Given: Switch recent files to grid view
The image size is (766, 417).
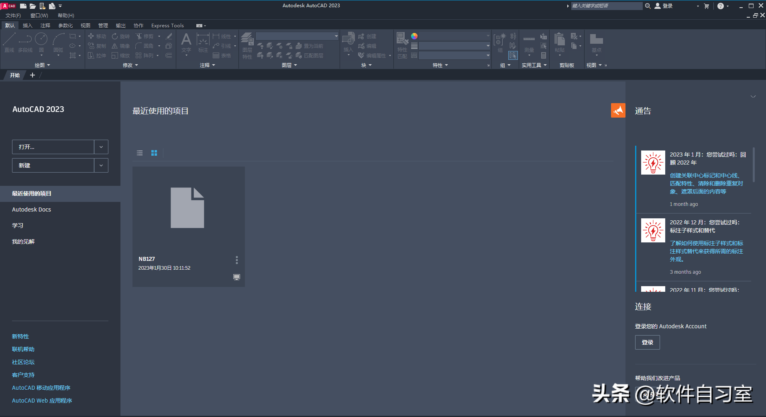Looking at the screenshot, I should [x=154, y=153].
